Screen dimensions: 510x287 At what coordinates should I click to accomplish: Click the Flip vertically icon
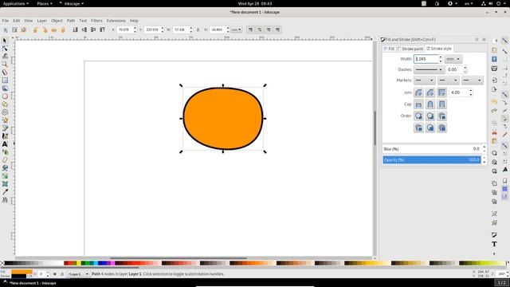63,29
